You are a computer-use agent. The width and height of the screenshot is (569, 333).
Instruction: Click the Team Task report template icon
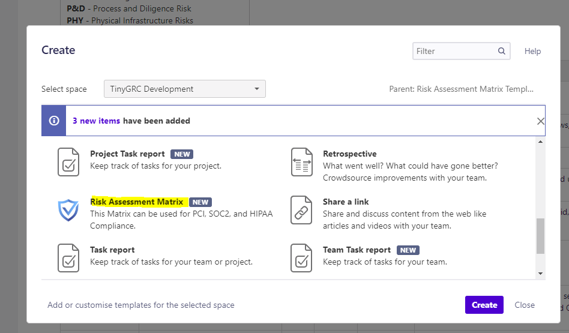(301, 258)
